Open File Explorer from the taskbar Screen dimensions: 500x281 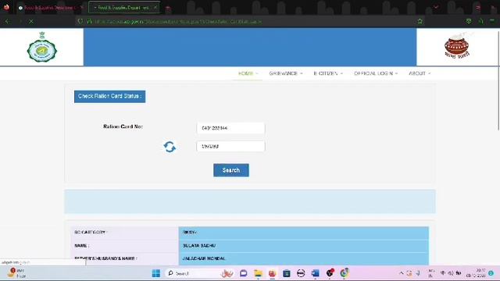258,273
